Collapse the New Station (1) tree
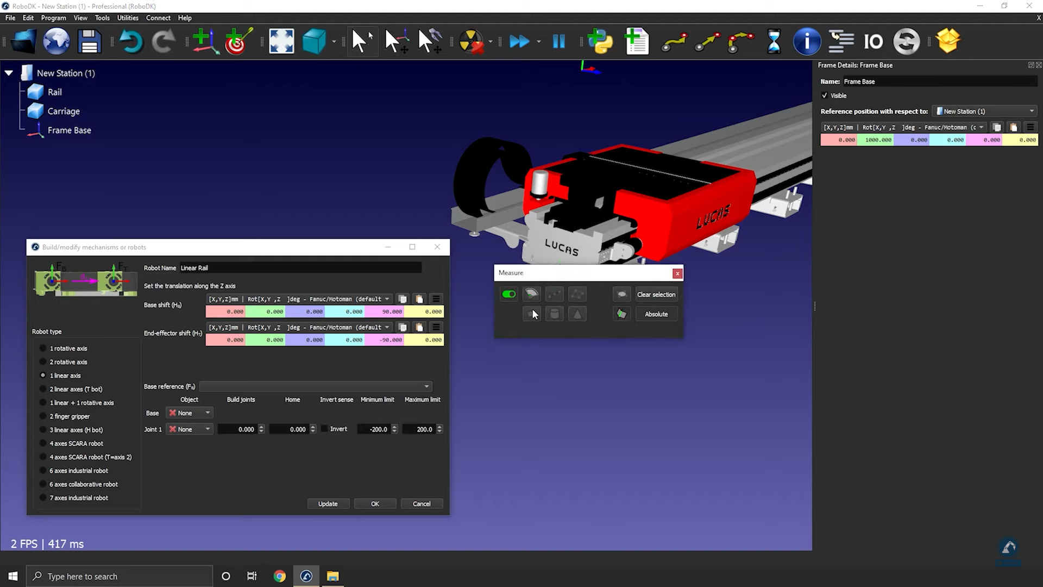The width and height of the screenshot is (1043, 587). [x=9, y=73]
